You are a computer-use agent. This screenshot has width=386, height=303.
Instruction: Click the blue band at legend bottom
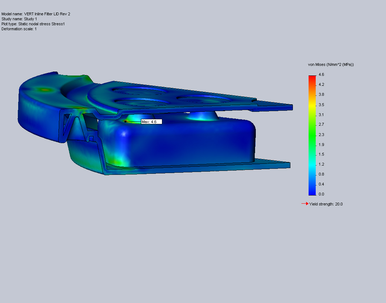(311, 192)
